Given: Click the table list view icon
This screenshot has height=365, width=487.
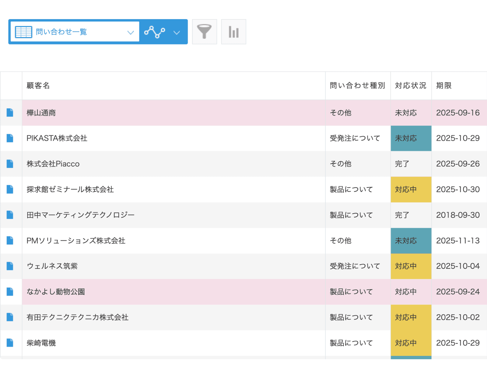Looking at the screenshot, I should [23, 32].
